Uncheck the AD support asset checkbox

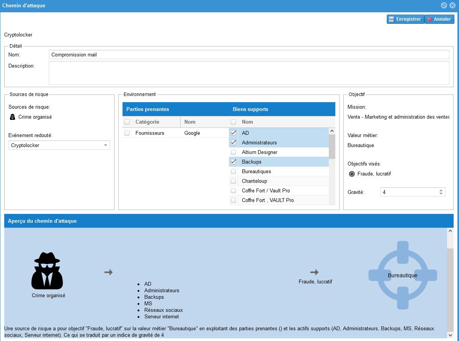[233, 133]
